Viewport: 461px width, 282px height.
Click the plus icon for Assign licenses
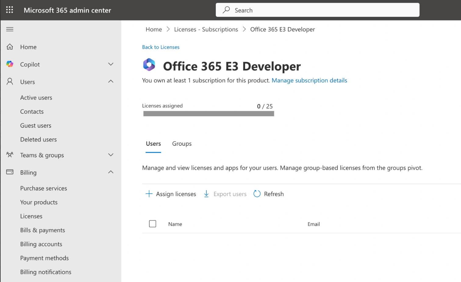[149, 194]
